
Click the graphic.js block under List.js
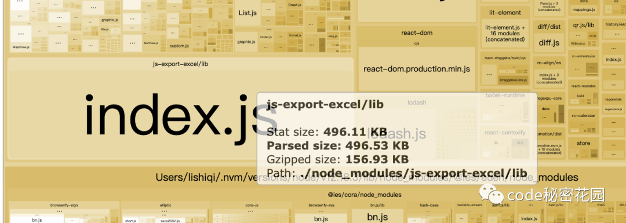(246, 42)
